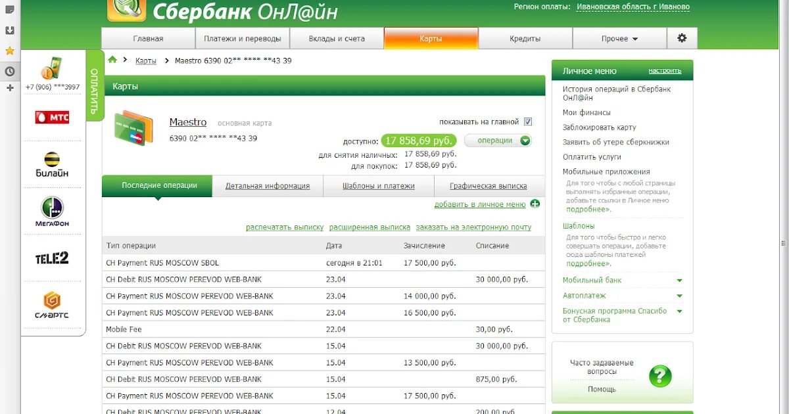Click добавить в личное меню link
The height and width of the screenshot is (414, 789).
(x=480, y=204)
